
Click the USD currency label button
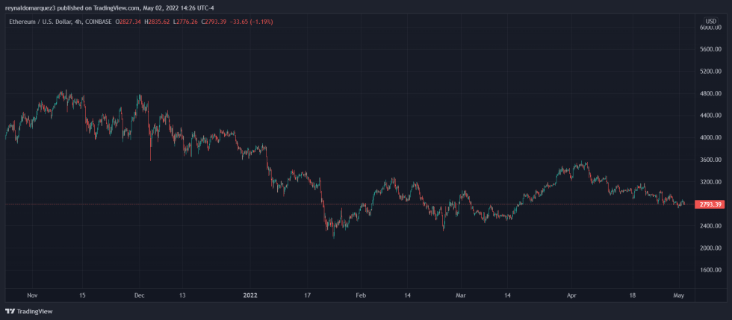tap(710, 21)
